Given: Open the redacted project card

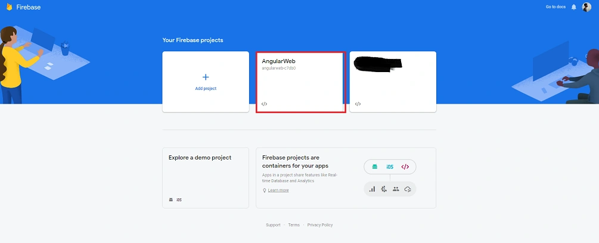Looking at the screenshot, I should [393, 82].
